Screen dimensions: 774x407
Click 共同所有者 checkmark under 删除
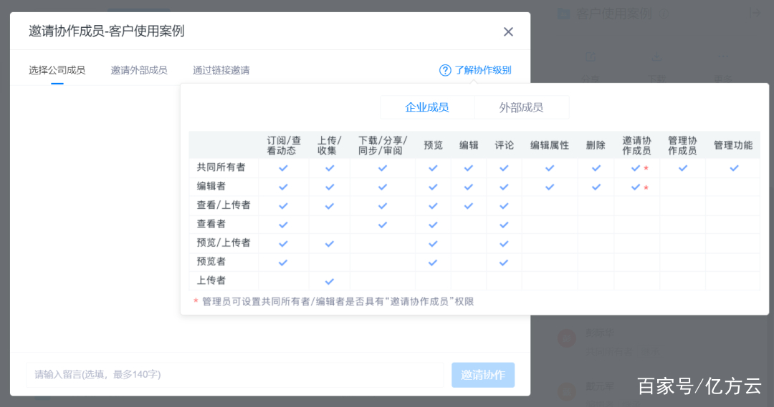[x=596, y=168]
